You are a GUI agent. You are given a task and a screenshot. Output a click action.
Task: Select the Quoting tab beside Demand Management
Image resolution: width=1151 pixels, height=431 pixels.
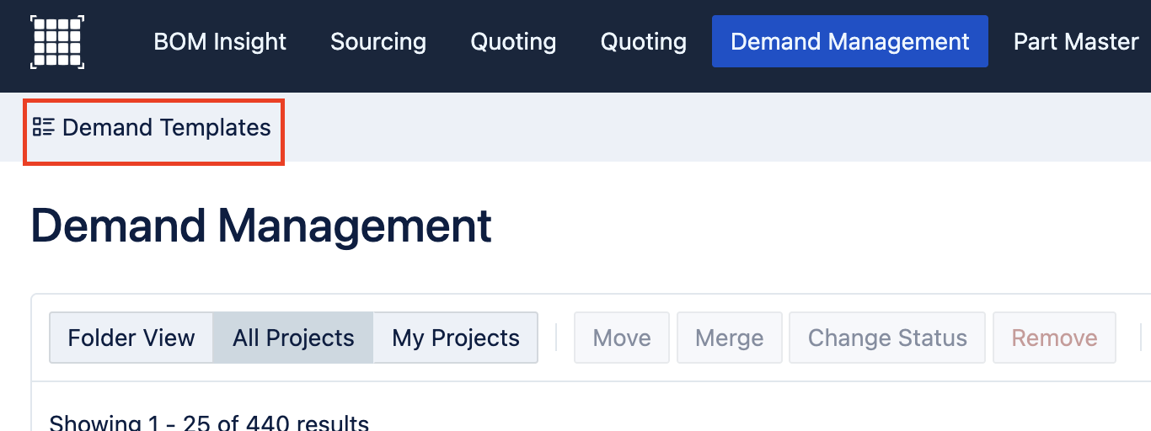pyautogui.click(x=643, y=41)
